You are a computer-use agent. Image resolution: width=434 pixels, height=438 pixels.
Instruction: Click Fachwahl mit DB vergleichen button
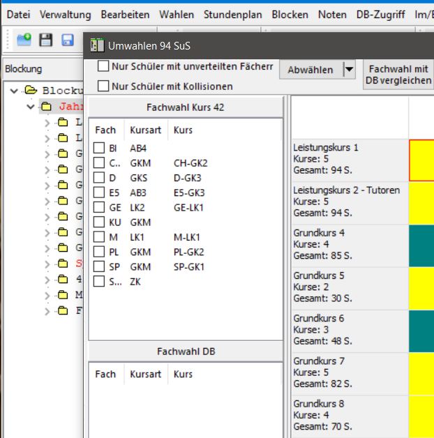tap(398, 75)
